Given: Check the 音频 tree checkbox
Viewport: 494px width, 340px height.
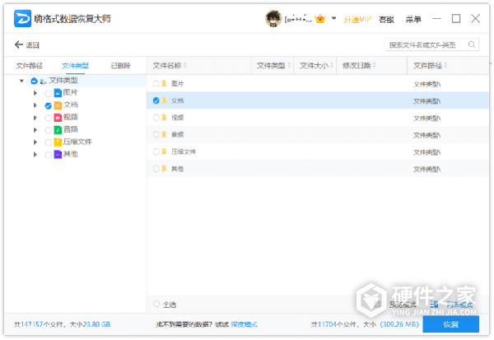Looking at the screenshot, I should (49, 130).
